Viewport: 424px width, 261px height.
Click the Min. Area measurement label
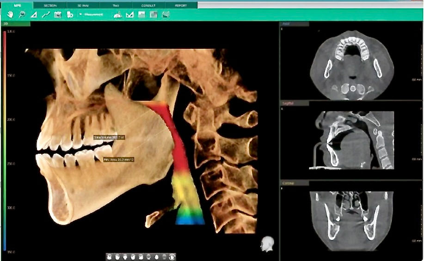(119, 160)
